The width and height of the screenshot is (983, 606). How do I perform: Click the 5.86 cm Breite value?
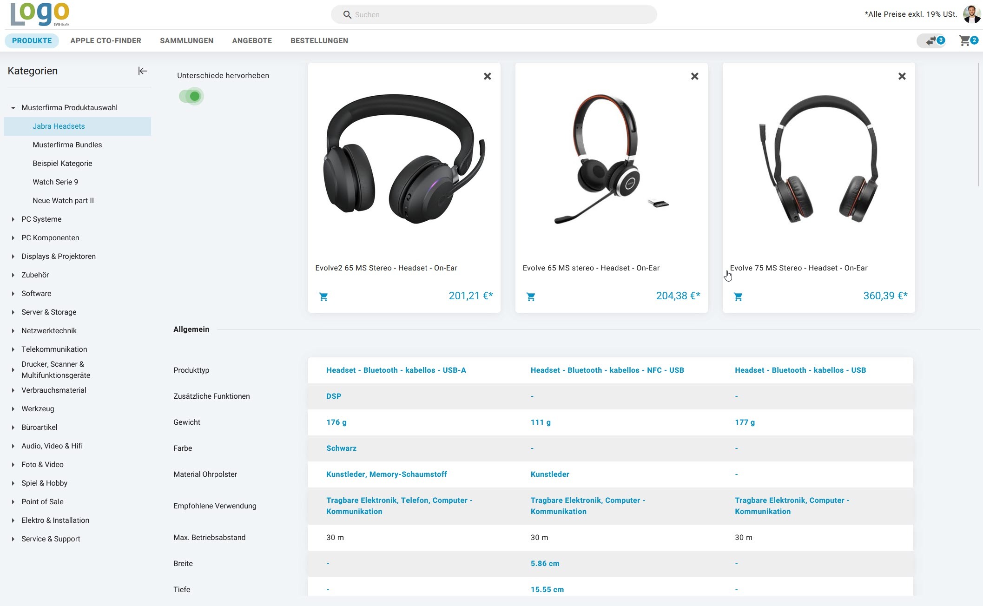[x=545, y=564]
